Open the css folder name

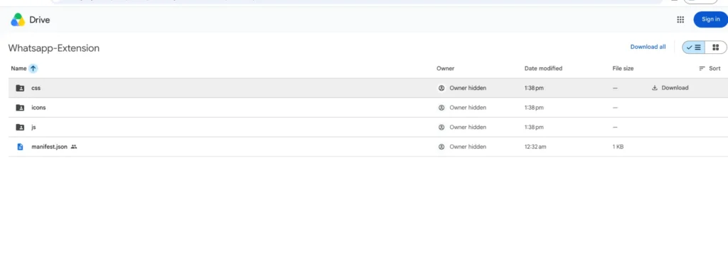(x=36, y=88)
